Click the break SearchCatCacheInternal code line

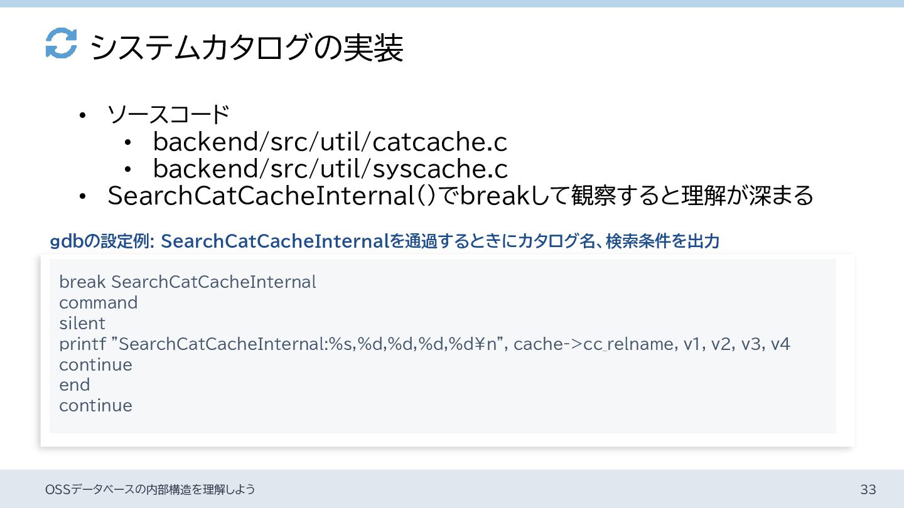coord(187,282)
